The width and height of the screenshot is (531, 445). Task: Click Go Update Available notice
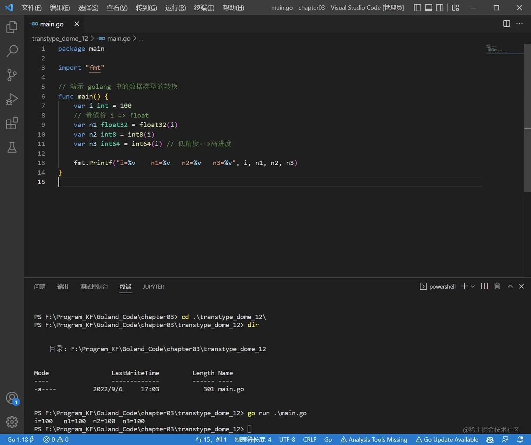[x=447, y=439]
